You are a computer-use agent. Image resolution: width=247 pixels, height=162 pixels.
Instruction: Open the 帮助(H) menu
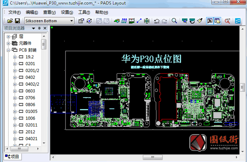point(102,12)
